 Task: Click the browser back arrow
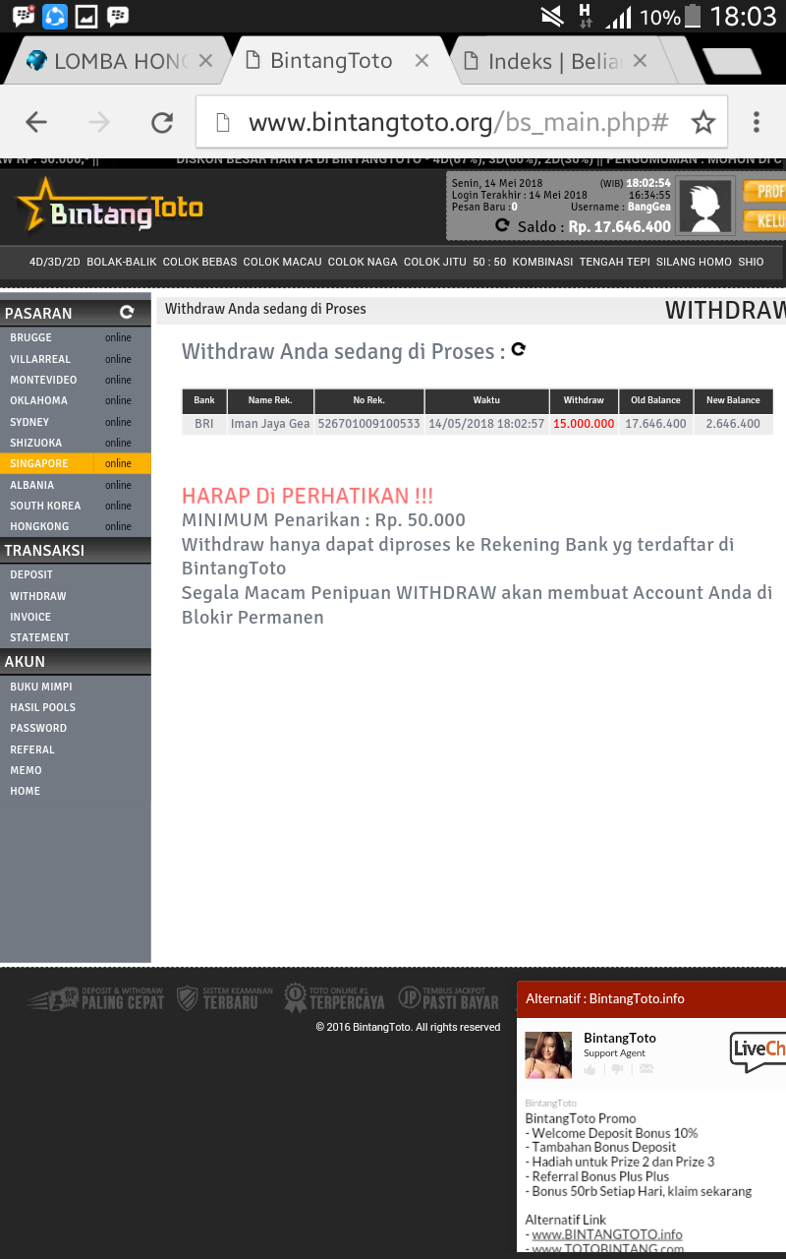pos(36,122)
